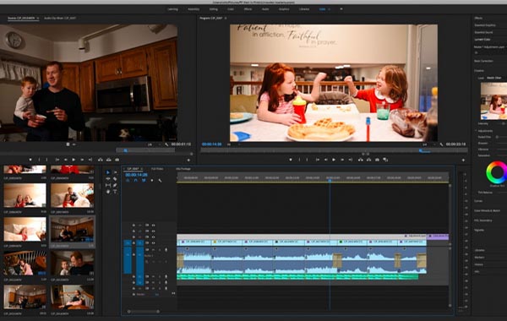Export frame from Source monitor
This screenshot has width=507, height=321.
117,160
